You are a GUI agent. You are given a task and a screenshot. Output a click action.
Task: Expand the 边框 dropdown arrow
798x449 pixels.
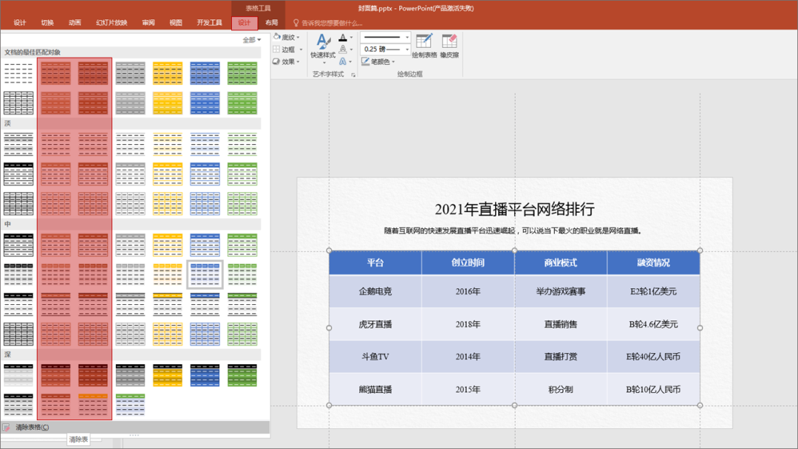301,49
